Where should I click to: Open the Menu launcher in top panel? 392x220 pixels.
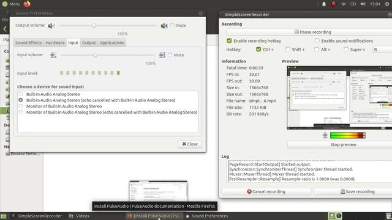(11, 4)
